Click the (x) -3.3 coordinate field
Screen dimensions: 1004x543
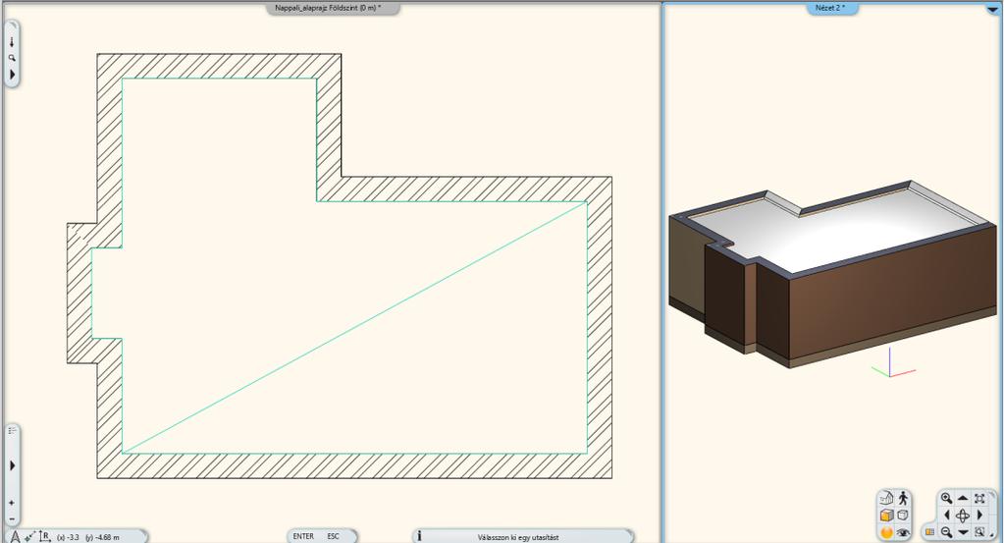pyautogui.click(x=68, y=537)
